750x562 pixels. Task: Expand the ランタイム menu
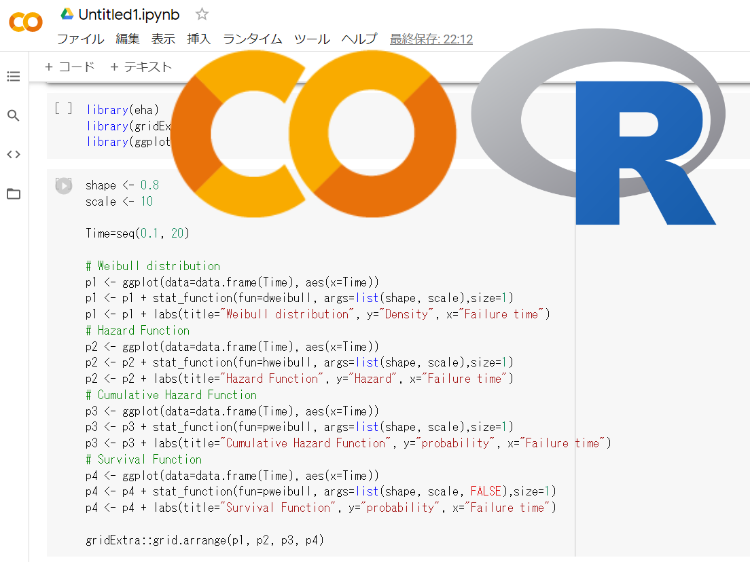252,39
